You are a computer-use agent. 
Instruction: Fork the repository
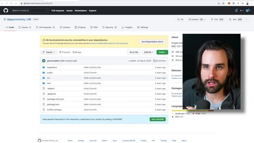pyautogui.click(x=217, y=19)
